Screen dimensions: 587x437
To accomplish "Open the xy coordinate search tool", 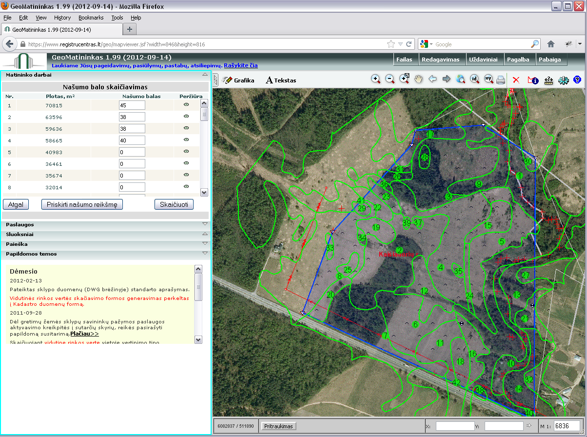I will 488,79.
